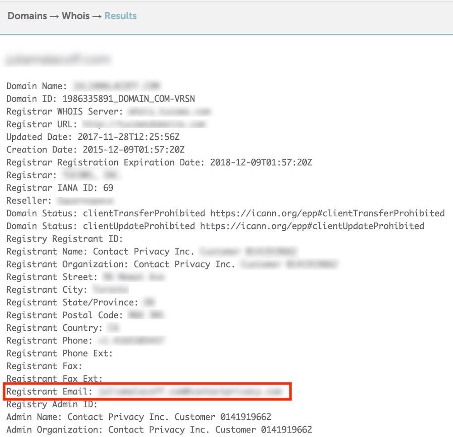Click the Updated Date 2017-11-28T12:25:56Z value
The image size is (453, 437).
point(129,137)
